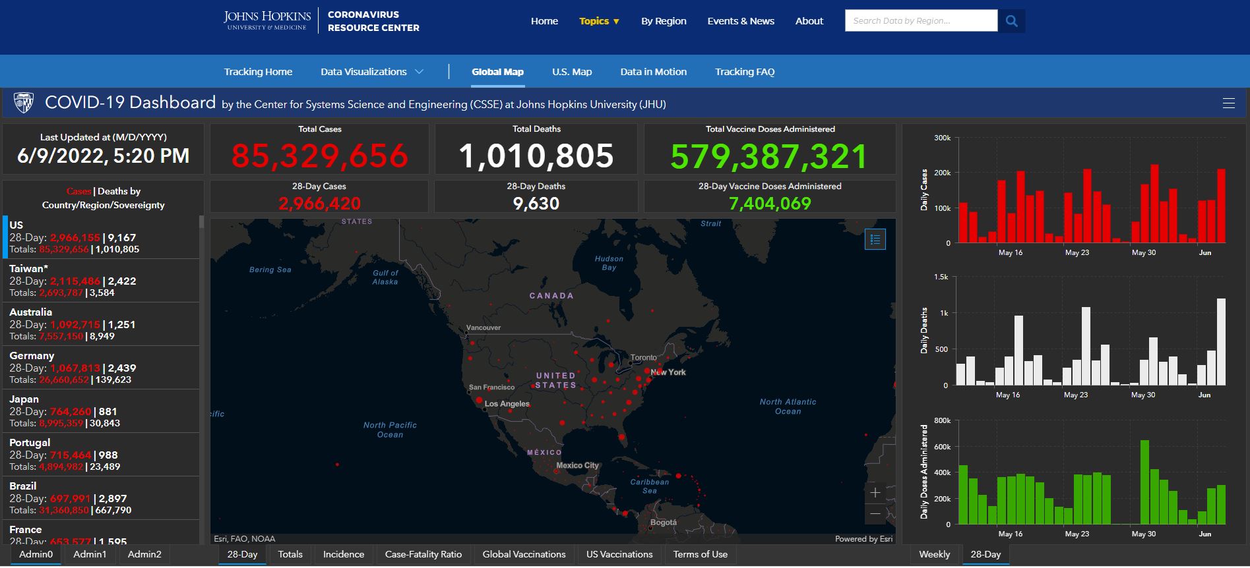Screen dimensions: 1250x568
Task: Select Global Map tab
Action: pyautogui.click(x=497, y=72)
